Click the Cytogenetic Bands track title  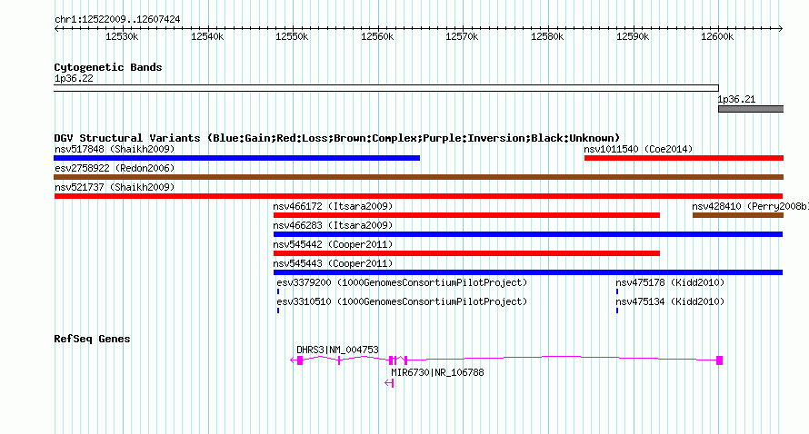click(x=108, y=67)
